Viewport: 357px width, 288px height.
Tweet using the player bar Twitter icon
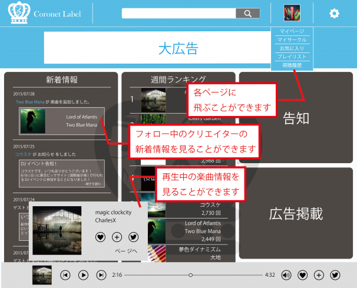[335, 275]
